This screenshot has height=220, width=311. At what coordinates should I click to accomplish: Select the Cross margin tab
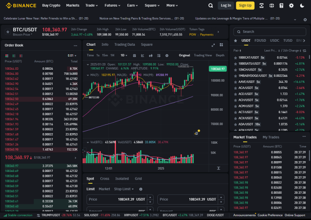pos(105,179)
